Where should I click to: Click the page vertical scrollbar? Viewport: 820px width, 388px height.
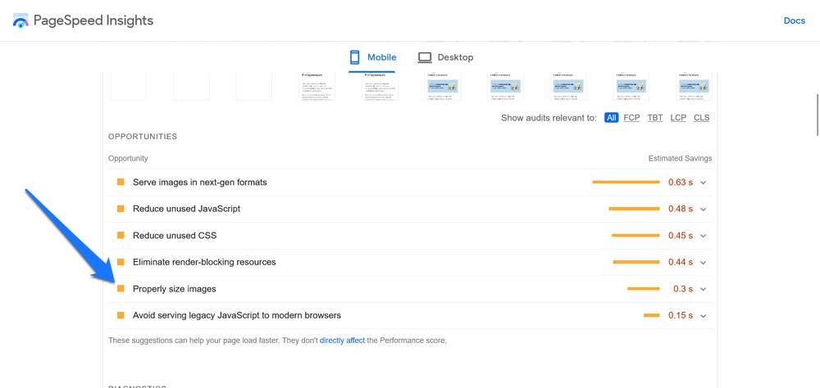[x=818, y=115]
